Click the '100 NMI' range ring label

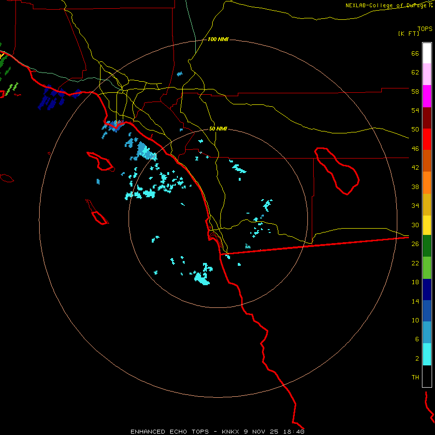click(x=218, y=40)
